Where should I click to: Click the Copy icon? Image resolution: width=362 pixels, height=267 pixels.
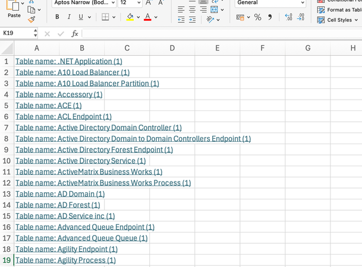(31, 10)
